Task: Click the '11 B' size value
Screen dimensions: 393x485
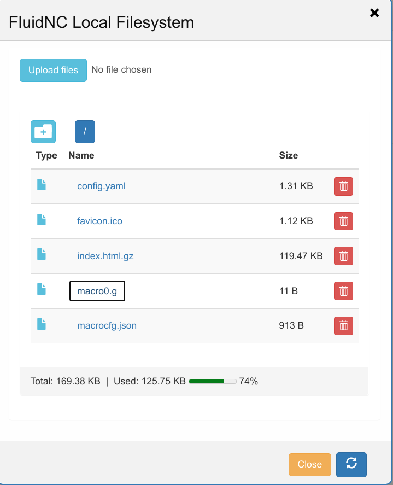Action: click(288, 291)
